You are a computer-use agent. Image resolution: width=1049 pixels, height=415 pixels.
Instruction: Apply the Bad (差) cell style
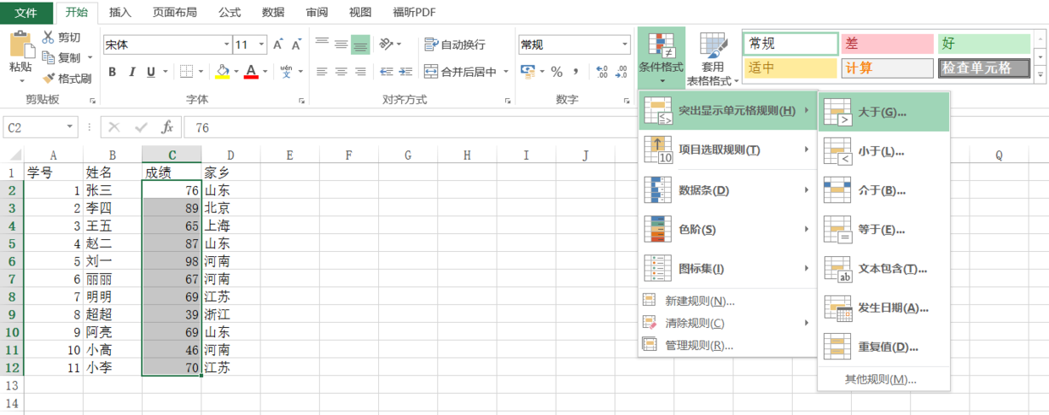coord(886,44)
